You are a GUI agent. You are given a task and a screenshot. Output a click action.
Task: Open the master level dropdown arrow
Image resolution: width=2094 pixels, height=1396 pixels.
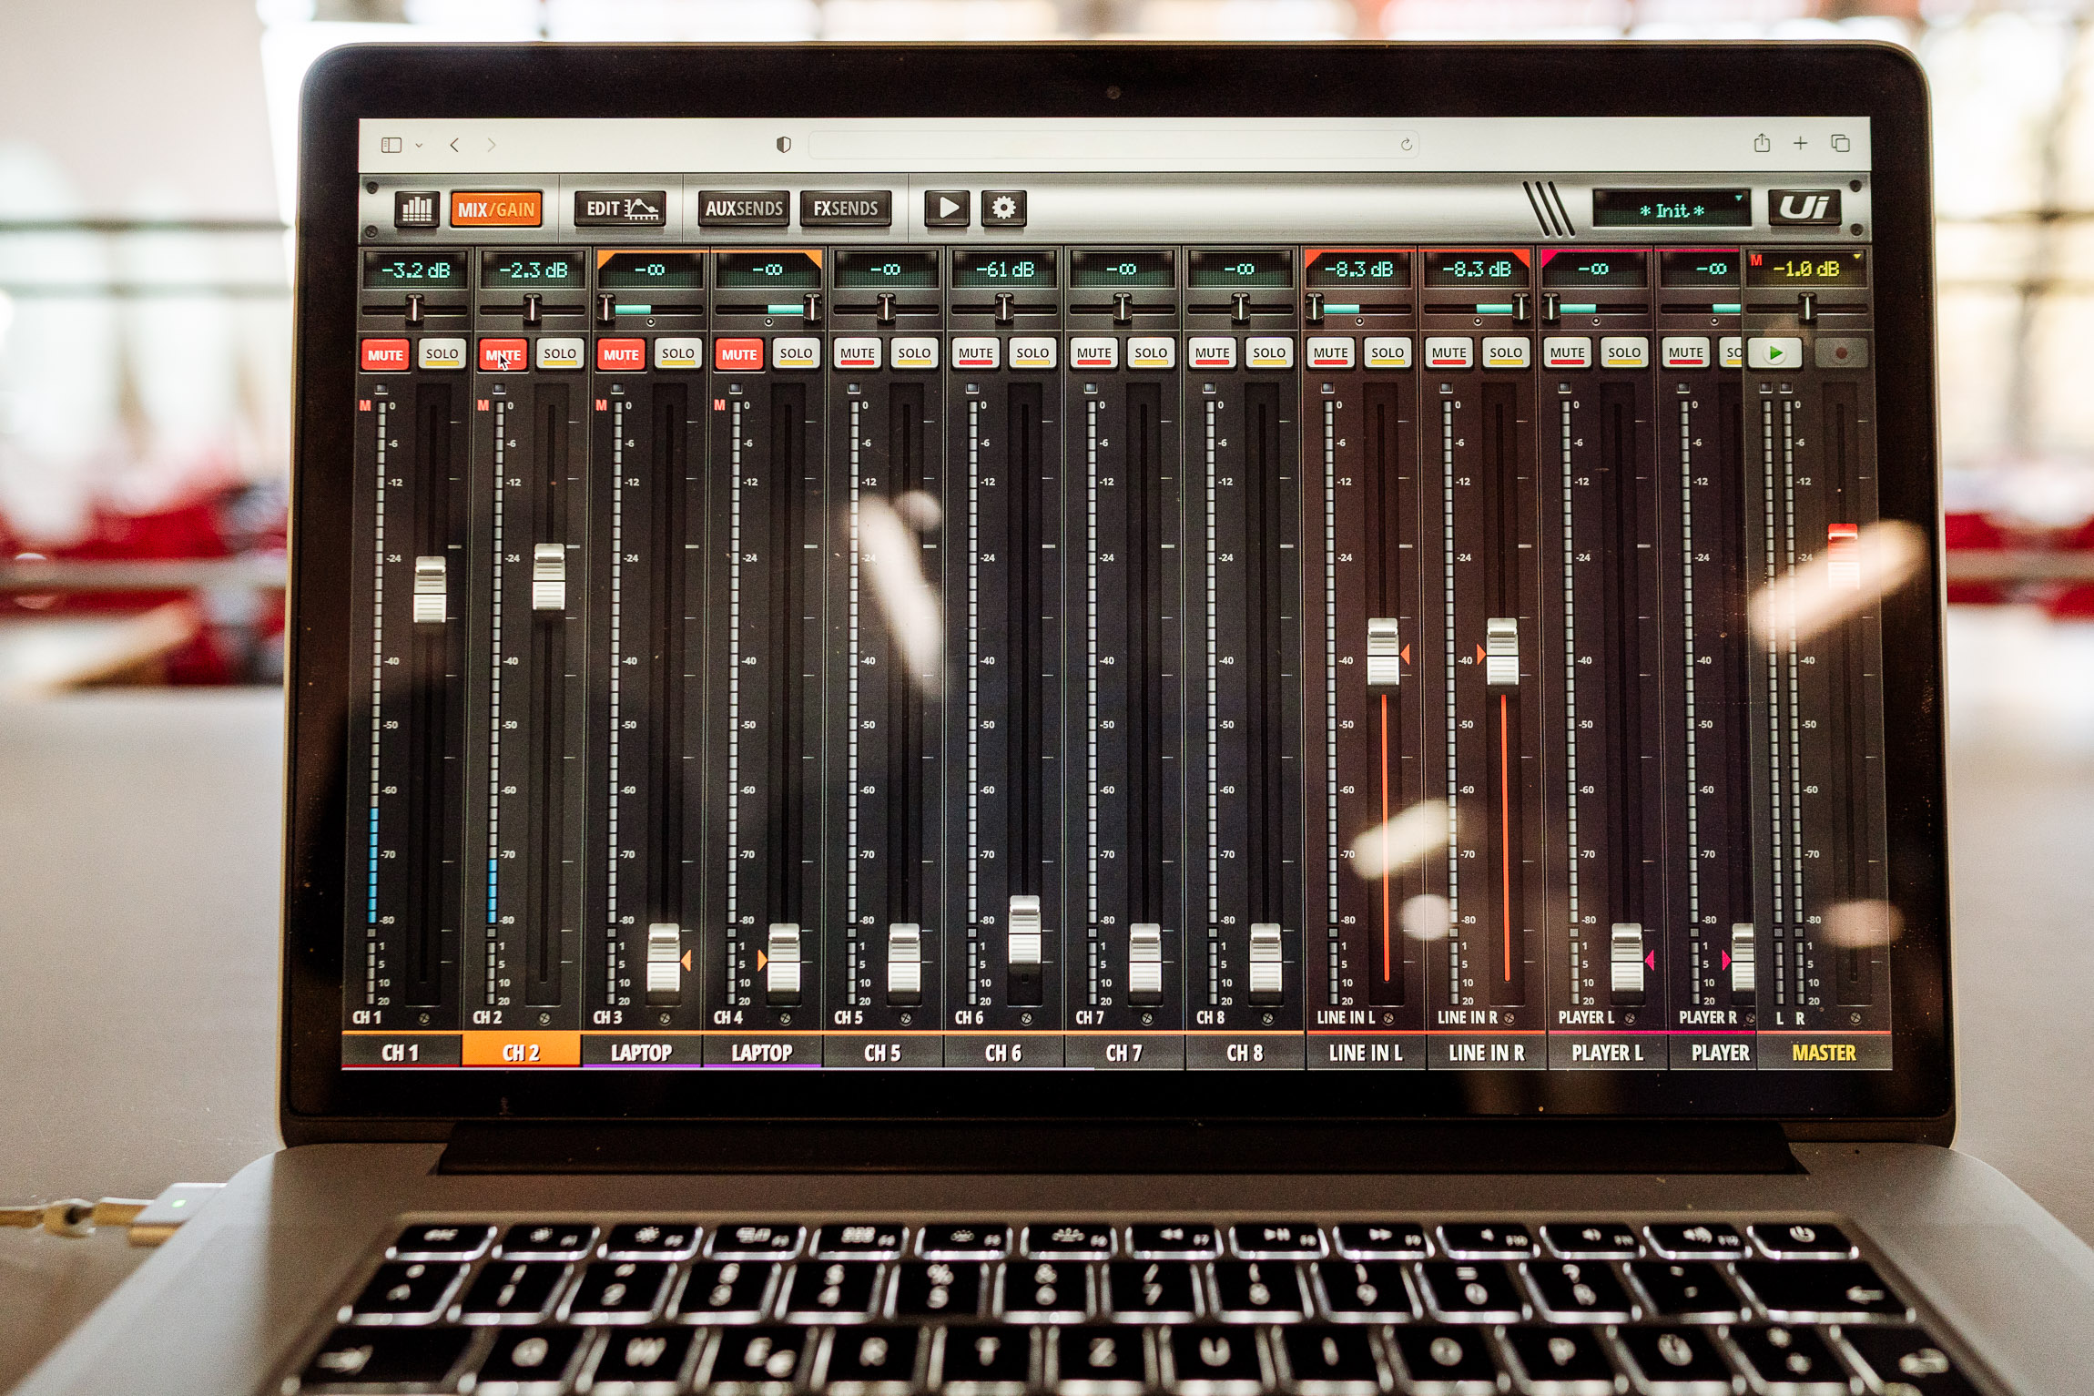[x=1857, y=257]
